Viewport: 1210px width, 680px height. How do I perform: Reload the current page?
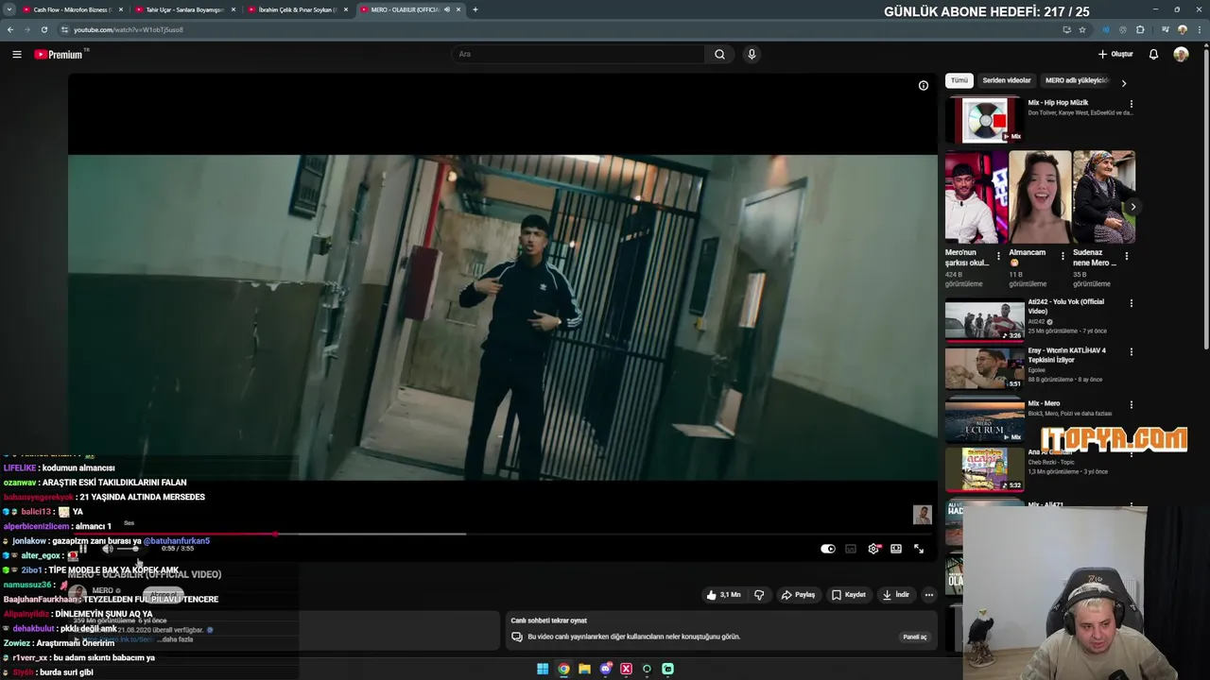coord(43,29)
